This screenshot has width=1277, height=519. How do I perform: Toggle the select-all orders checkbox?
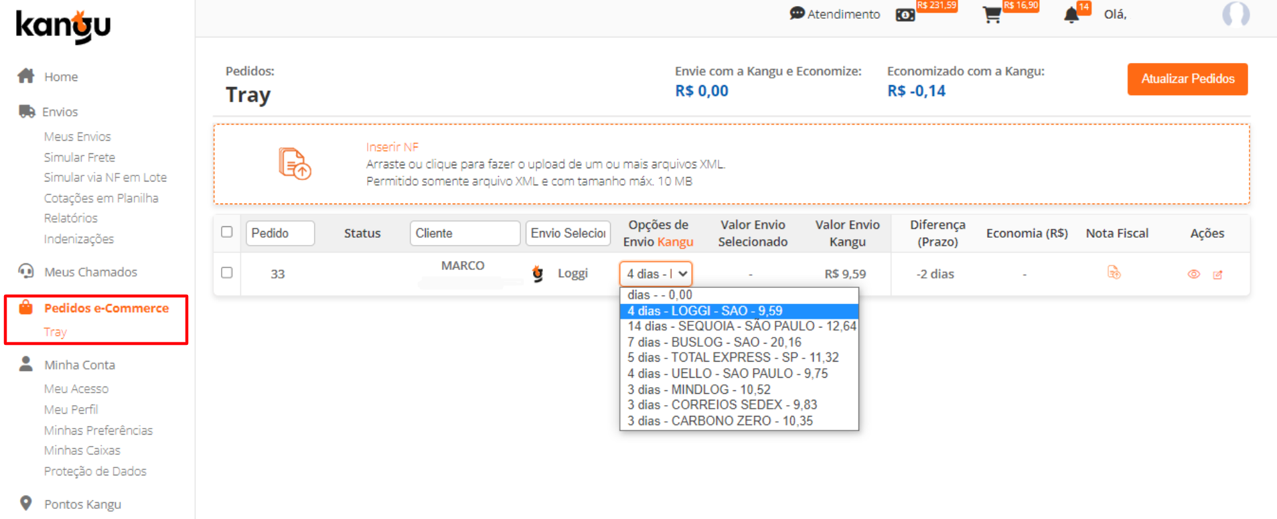click(x=227, y=232)
